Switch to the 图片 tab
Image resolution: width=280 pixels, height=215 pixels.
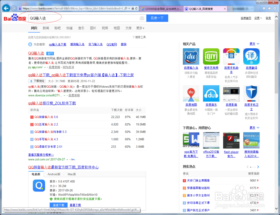93,28
